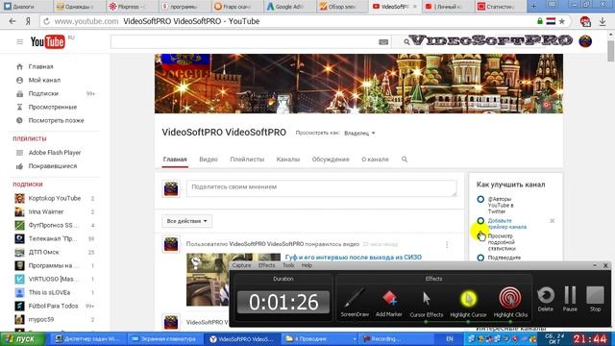Switch to the Плейлисты channel tab
The height and width of the screenshot is (346, 615).
247,160
